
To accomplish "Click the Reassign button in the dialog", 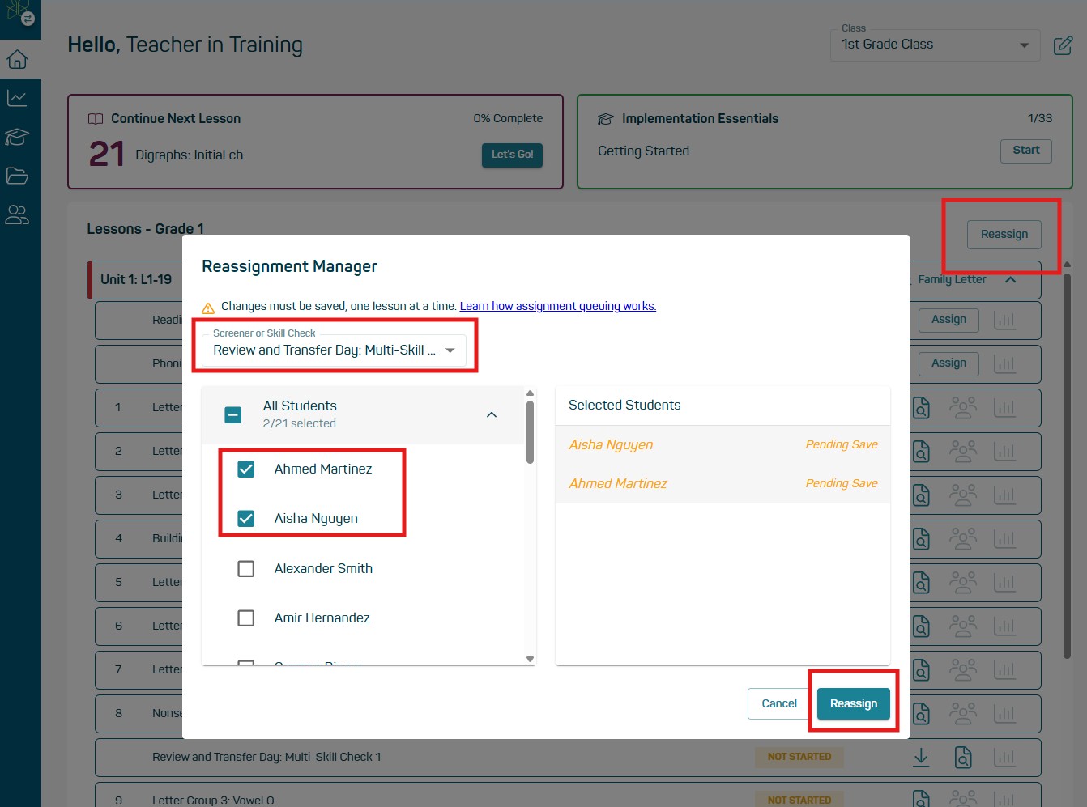I will click(854, 703).
